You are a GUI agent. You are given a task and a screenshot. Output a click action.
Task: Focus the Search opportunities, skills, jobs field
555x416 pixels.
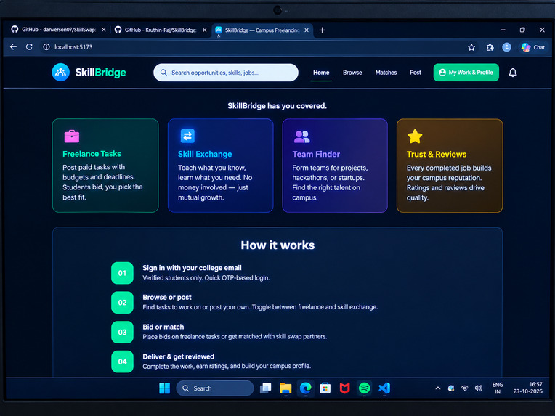tap(226, 73)
